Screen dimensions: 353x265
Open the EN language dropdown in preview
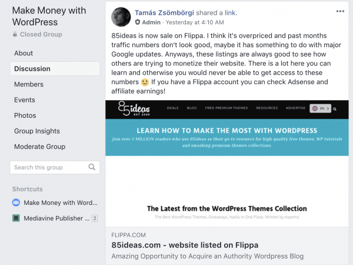click(321, 108)
